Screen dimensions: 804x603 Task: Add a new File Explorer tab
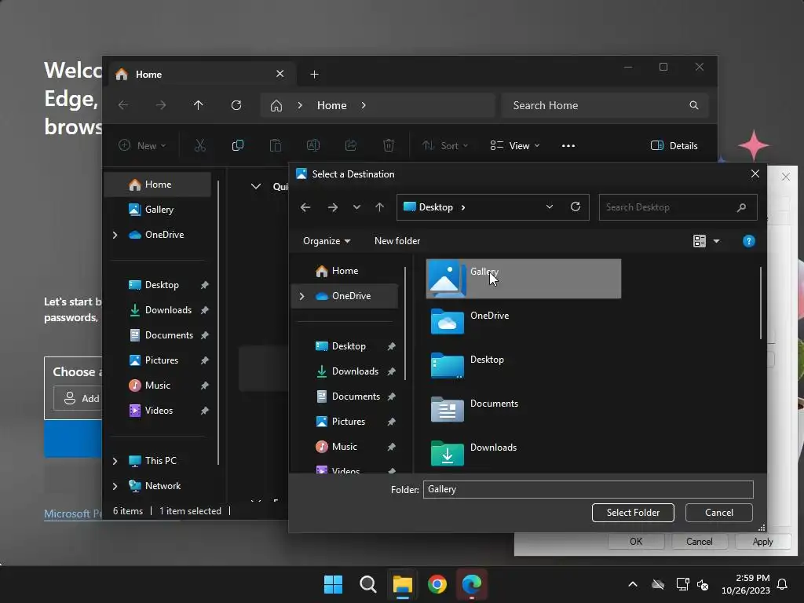[314, 75]
